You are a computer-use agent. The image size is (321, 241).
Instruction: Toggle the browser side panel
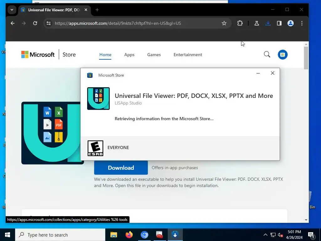click(x=279, y=23)
